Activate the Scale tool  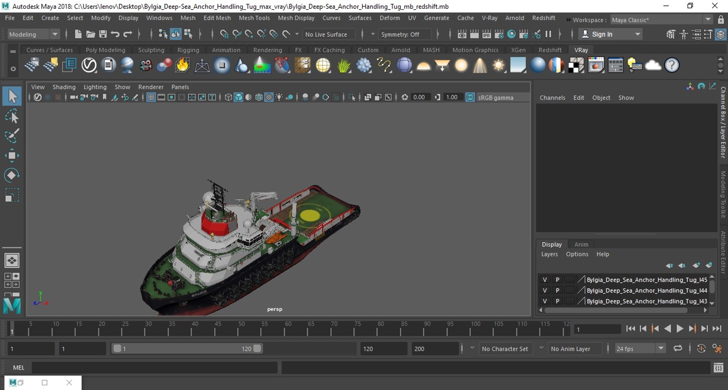(12, 195)
